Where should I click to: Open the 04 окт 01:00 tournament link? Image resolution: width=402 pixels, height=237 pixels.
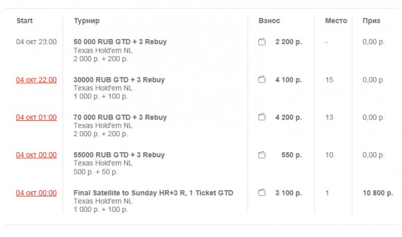pos(36,117)
